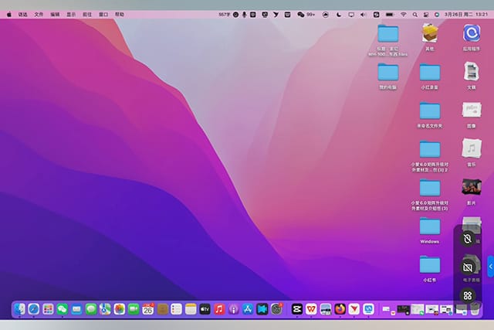This screenshot has width=494, height=330.
Task: Open Firefox from the Dock
Action: (x=340, y=309)
